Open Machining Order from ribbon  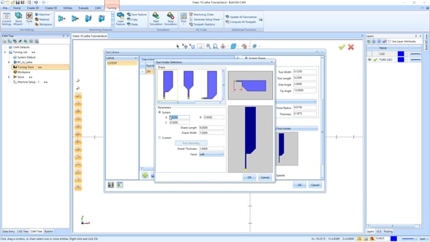[x=202, y=14]
